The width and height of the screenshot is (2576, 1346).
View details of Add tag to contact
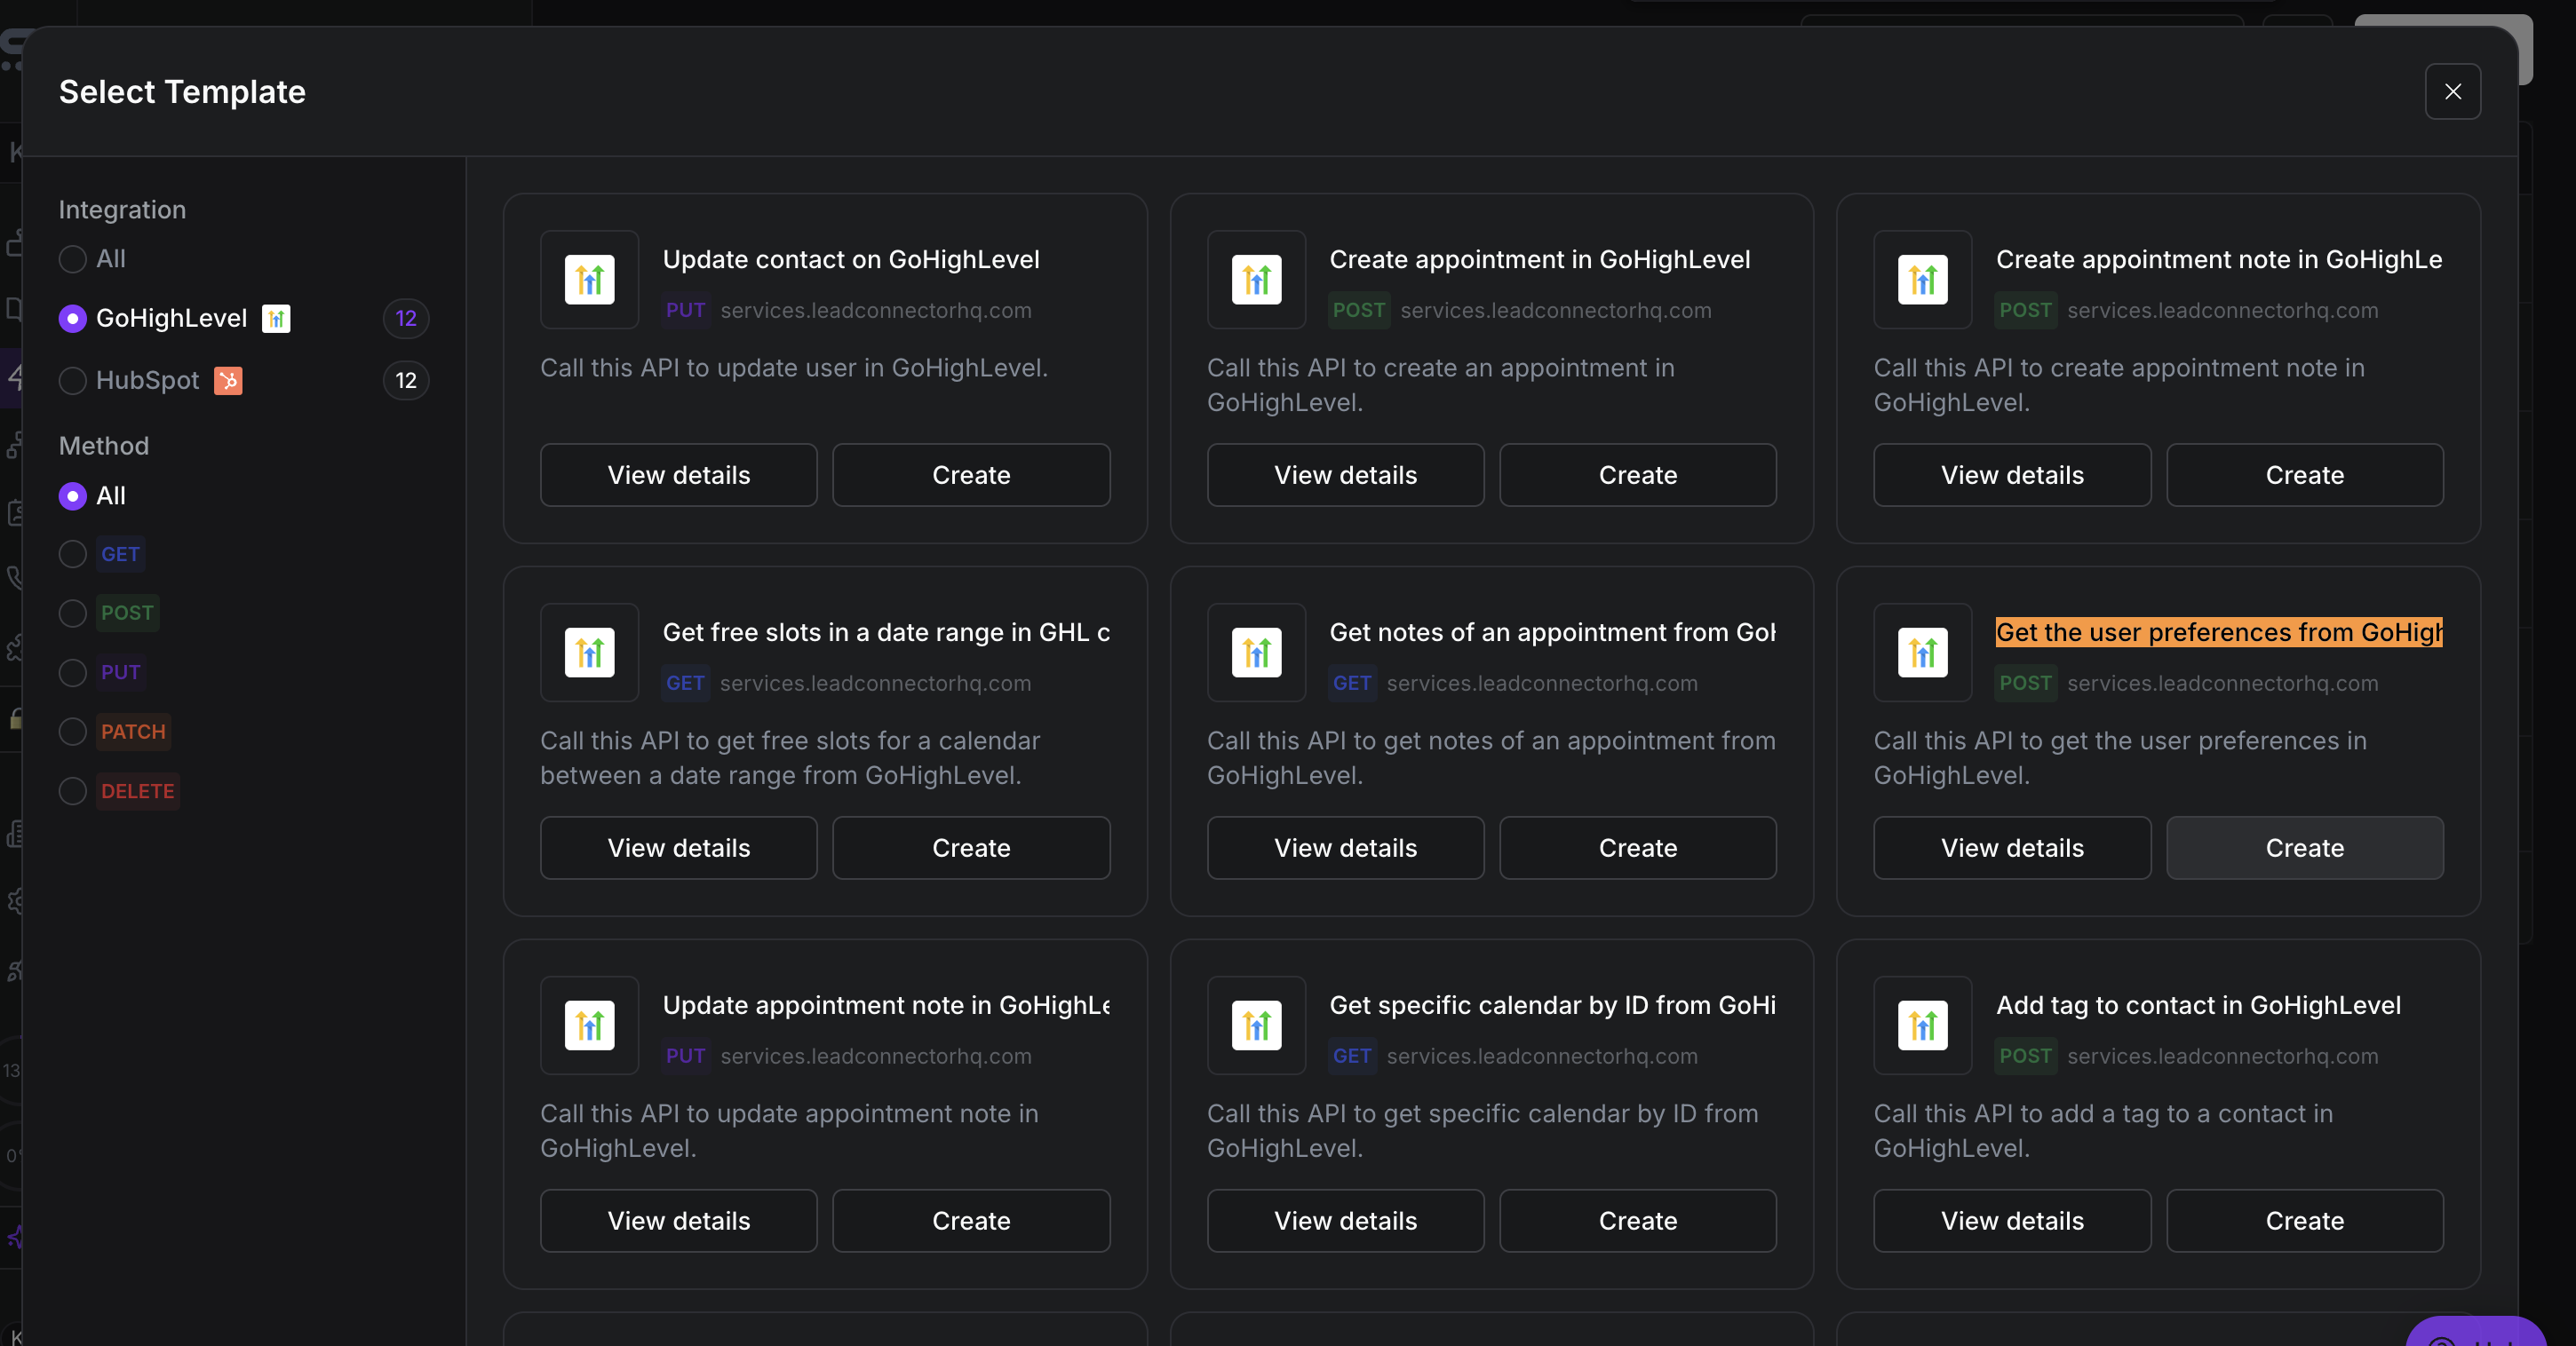click(x=2012, y=1221)
